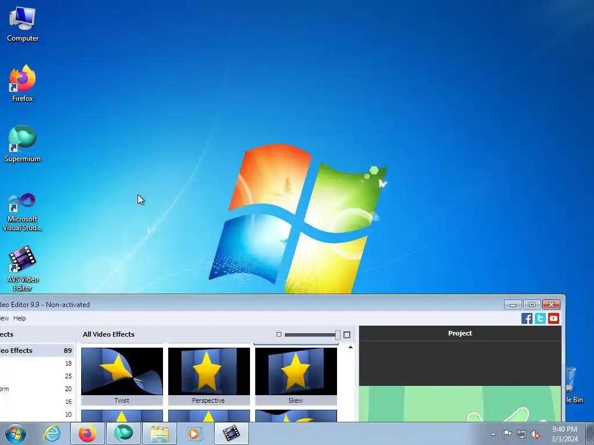Screen dimensions: 594x445
Task: Open the taskbar clock showing 9:40 PM
Action: click(x=564, y=434)
